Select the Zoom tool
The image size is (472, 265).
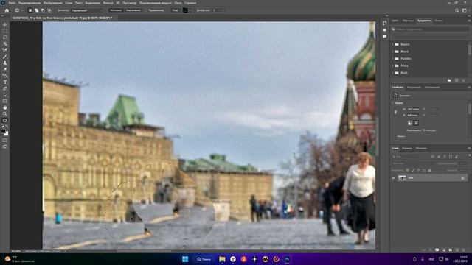pos(5,114)
